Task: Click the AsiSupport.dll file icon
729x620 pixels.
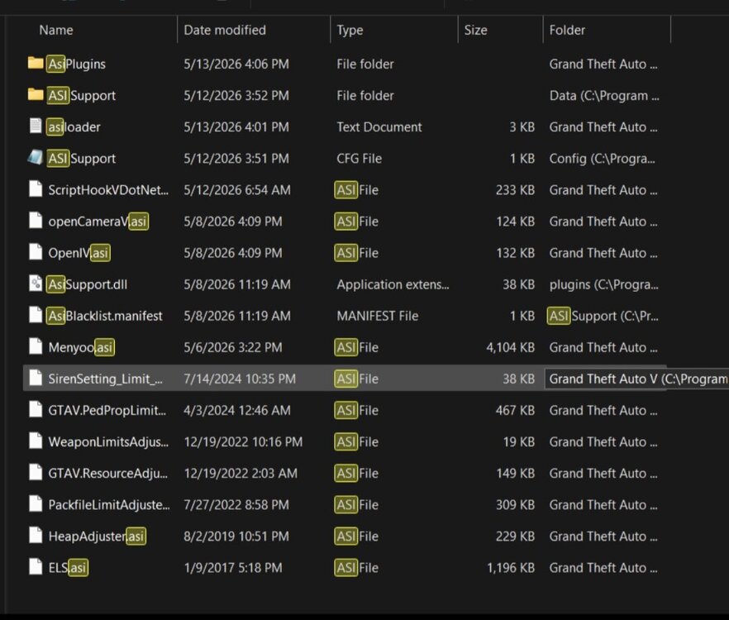Action: [36, 284]
